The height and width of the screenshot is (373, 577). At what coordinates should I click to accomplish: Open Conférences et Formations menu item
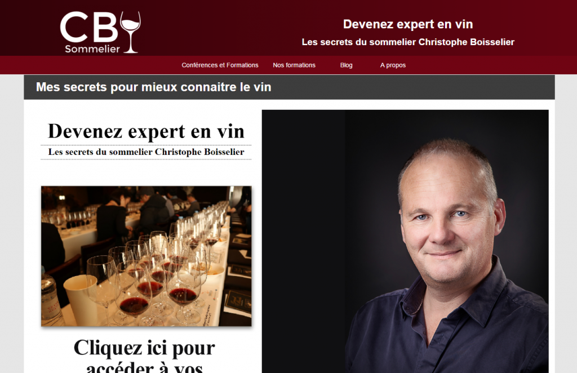[x=220, y=65]
